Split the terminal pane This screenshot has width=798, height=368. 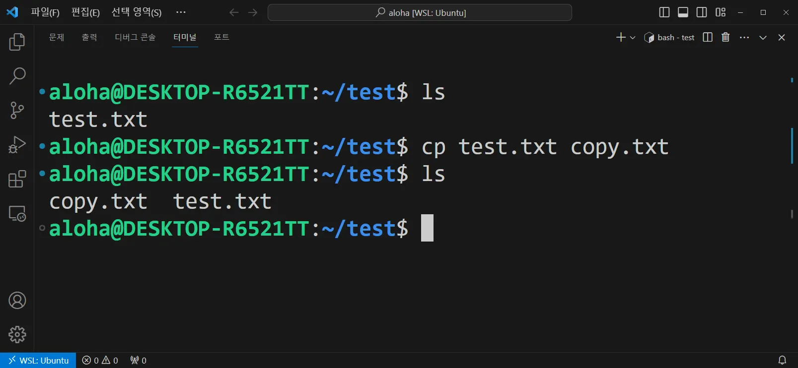click(708, 37)
